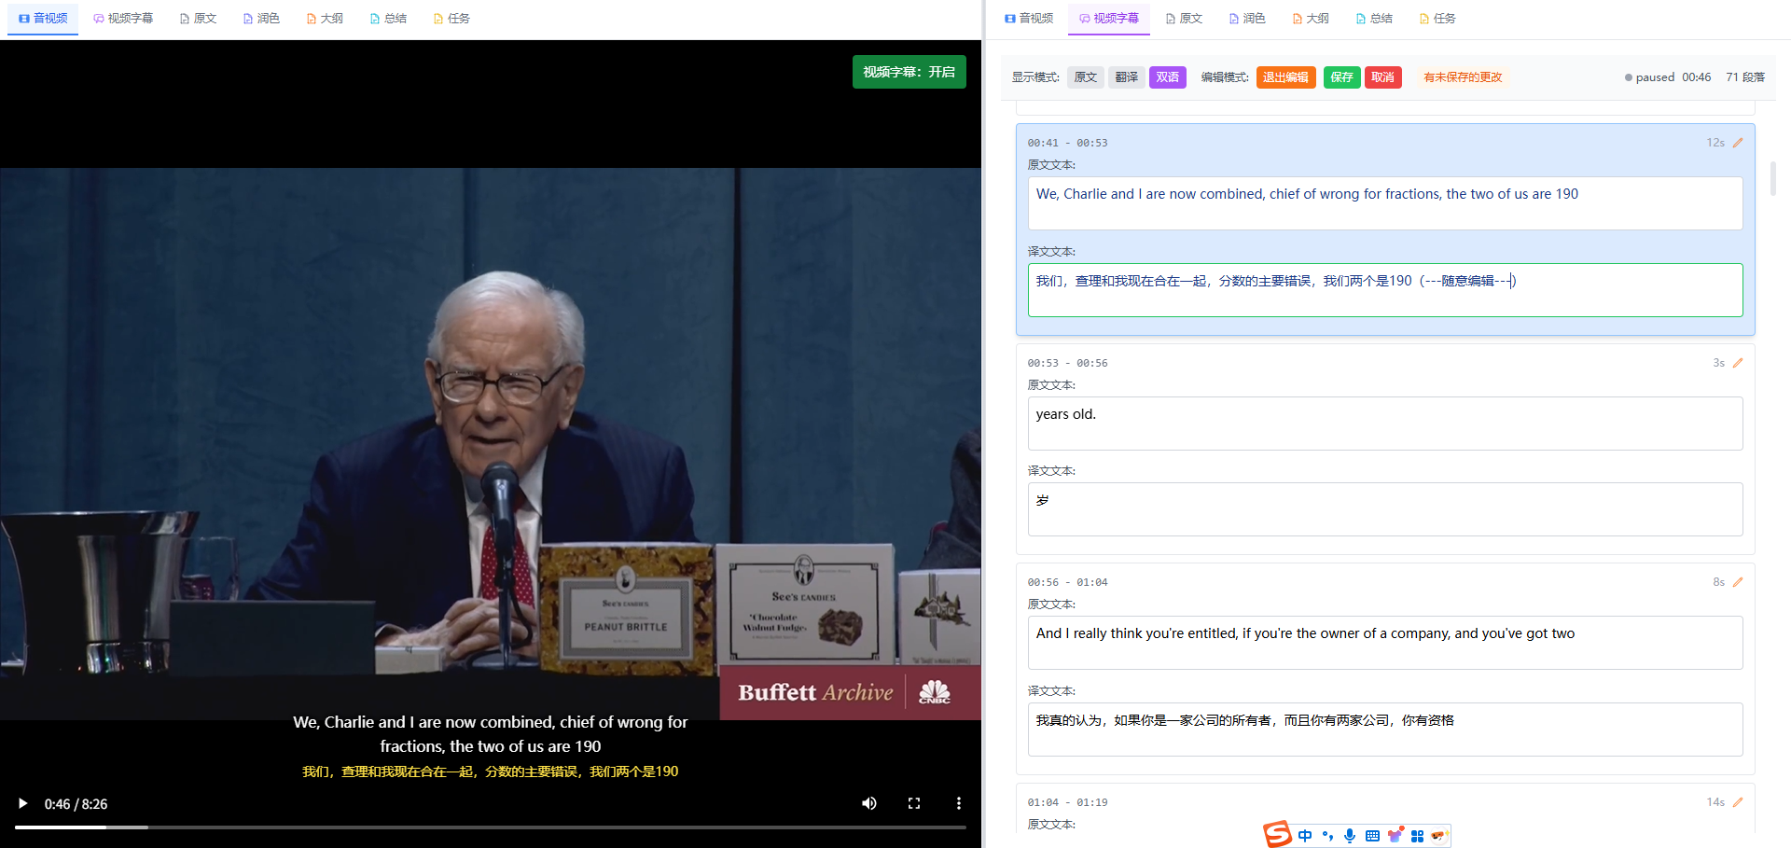Click edit pencil on 01:04 - 01:19 segment
This screenshot has width=1791, height=848.
point(1738,802)
